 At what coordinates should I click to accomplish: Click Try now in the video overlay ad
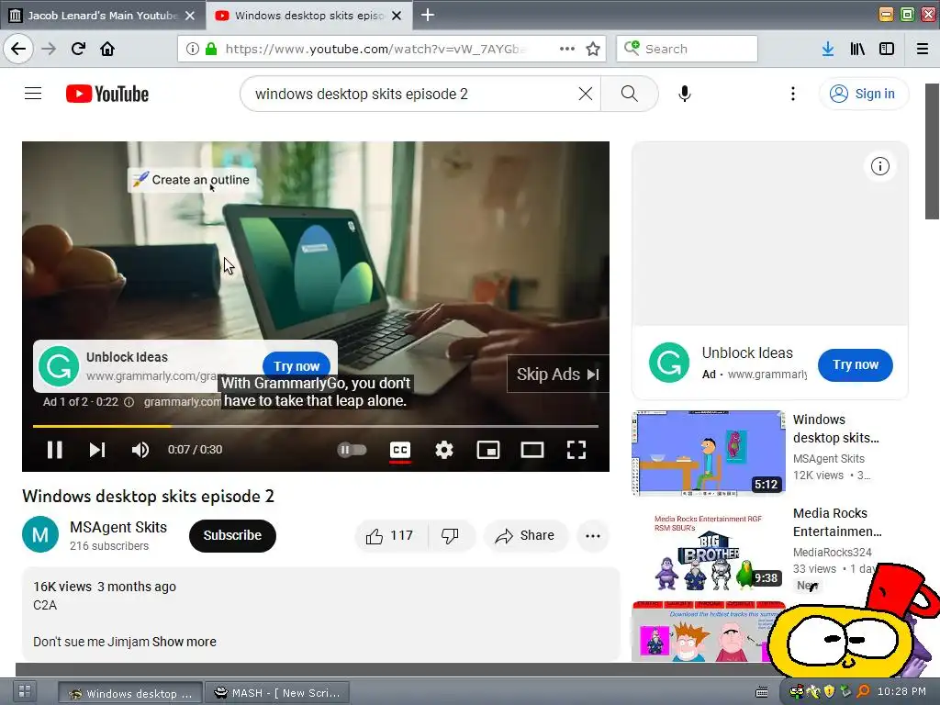click(297, 365)
